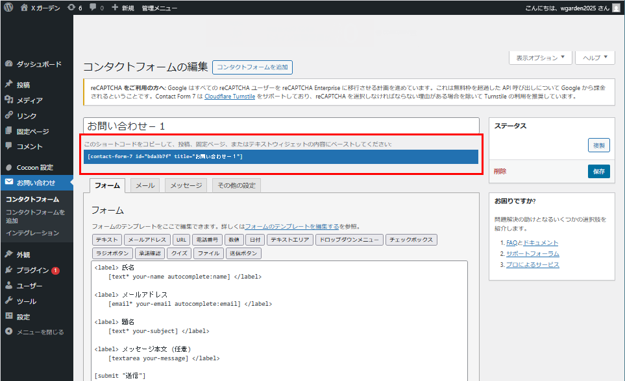Click the 複製 duplicate button
Screen dimensions: 625x381
tap(598, 145)
